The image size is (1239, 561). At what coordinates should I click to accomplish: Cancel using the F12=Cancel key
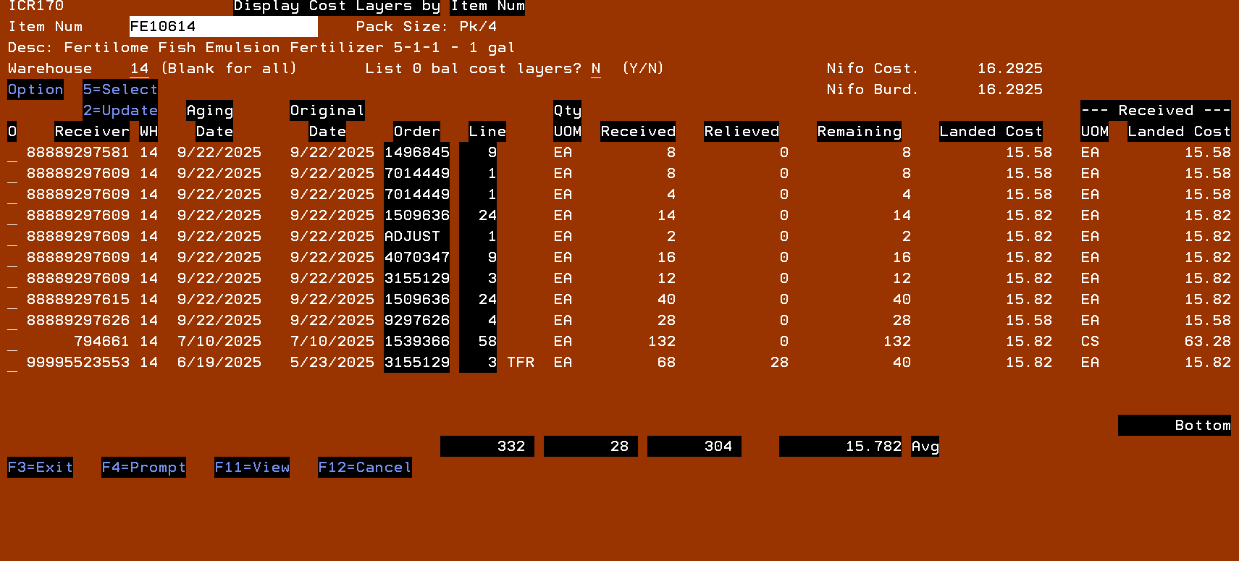coord(364,468)
